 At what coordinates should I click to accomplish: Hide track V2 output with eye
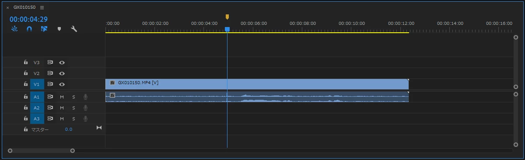click(62, 73)
